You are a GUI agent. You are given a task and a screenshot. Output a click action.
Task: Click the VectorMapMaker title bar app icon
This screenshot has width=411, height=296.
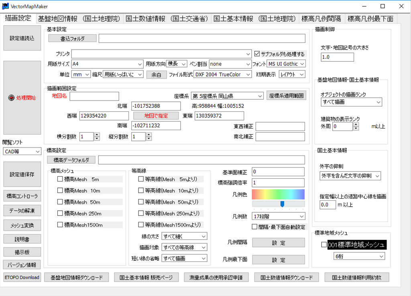(6, 6)
